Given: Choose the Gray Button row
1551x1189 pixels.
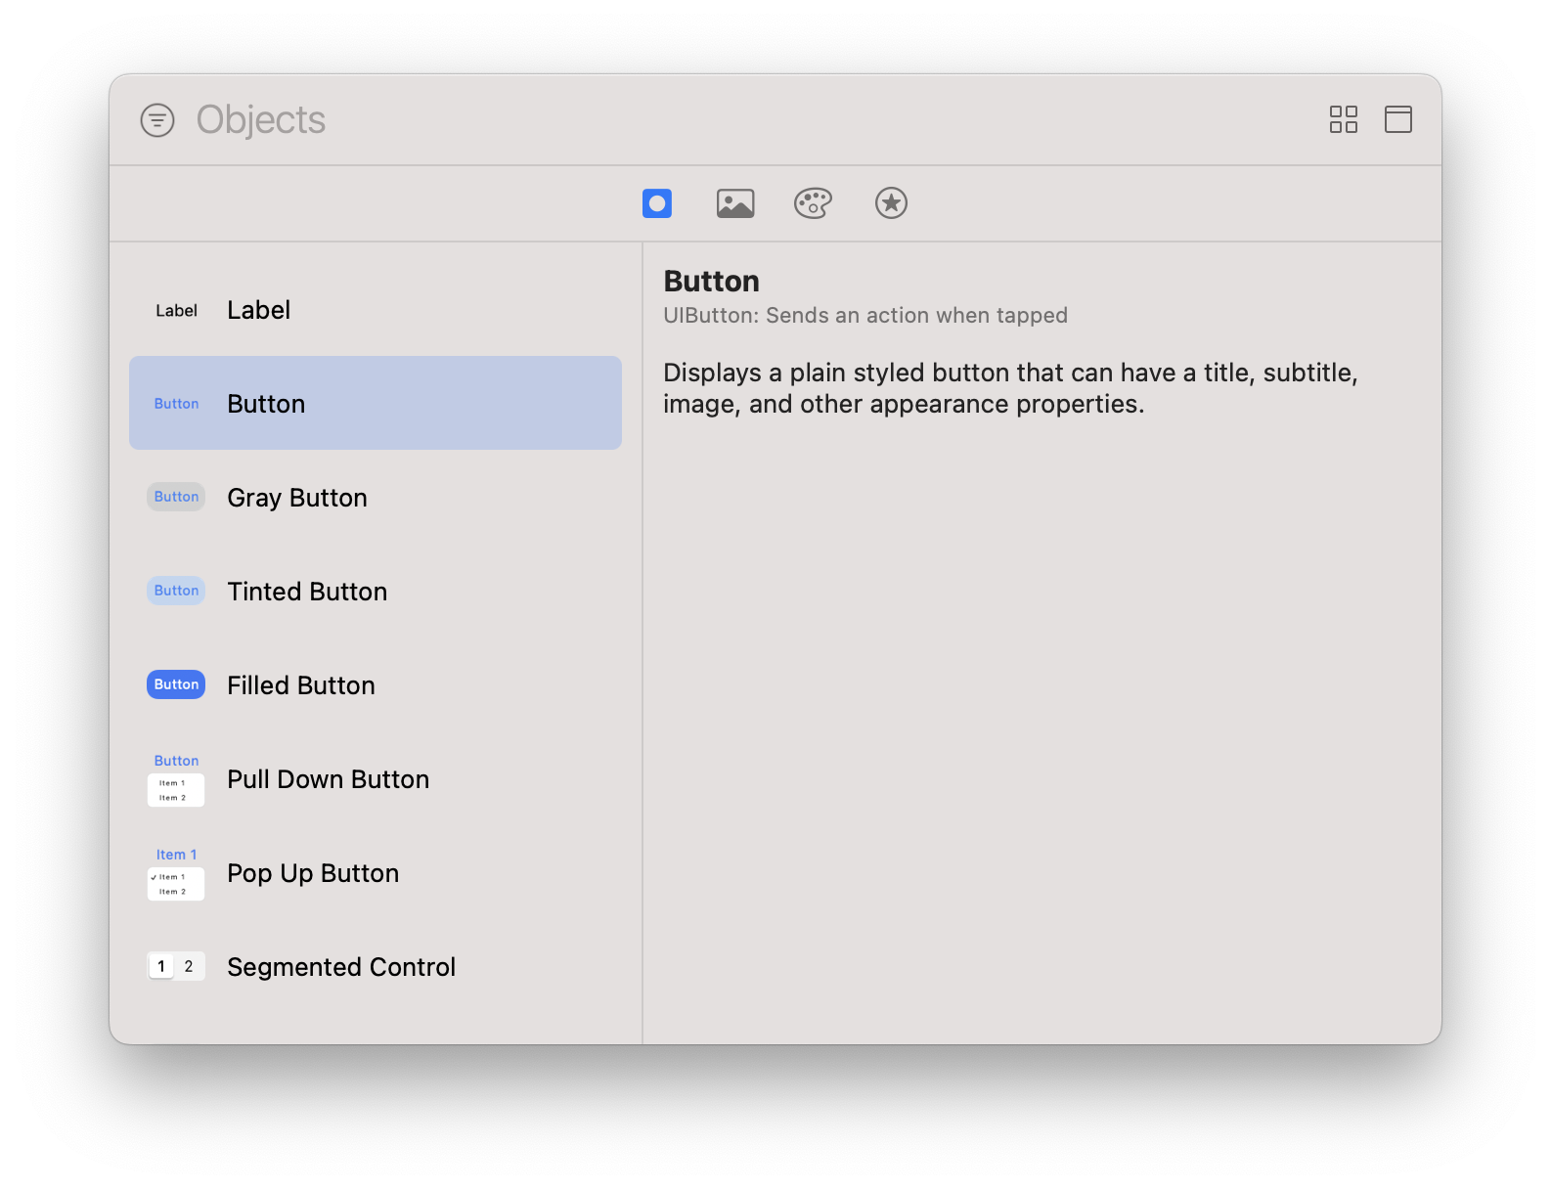Looking at the screenshot, I should point(376,497).
